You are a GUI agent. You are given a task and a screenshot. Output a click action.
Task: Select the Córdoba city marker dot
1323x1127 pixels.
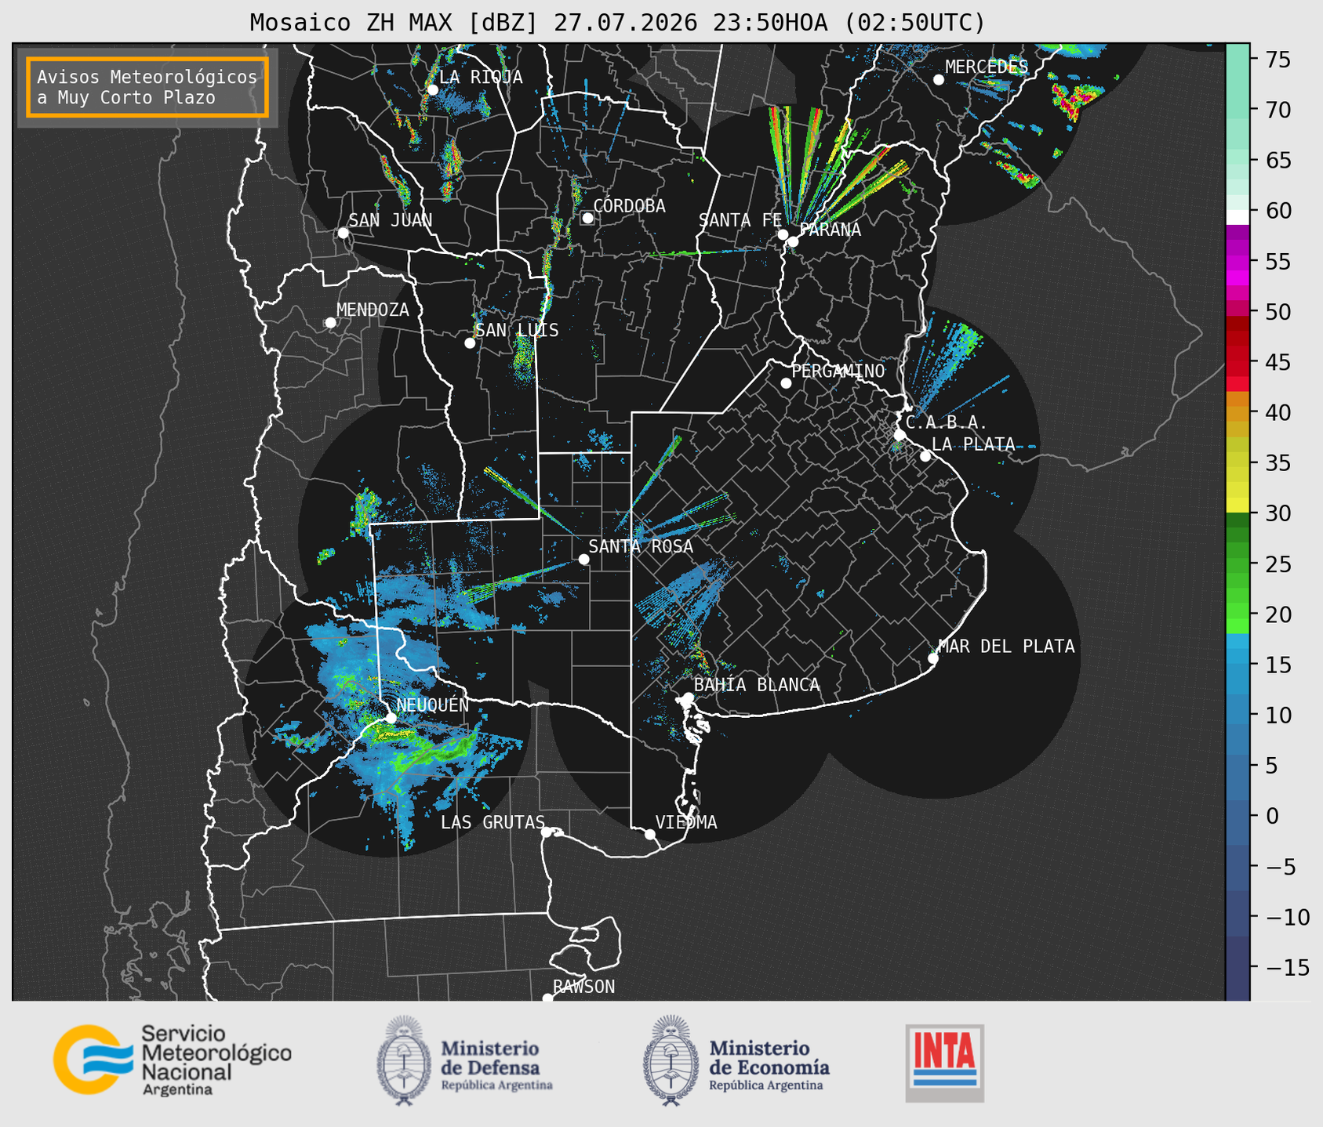pos(587,218)
